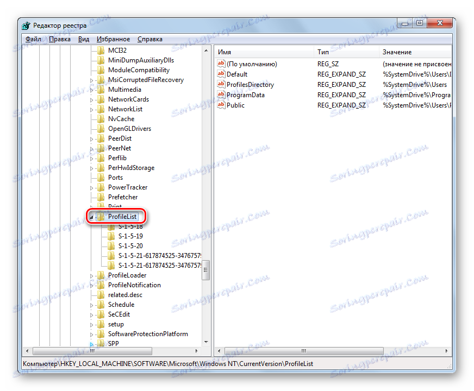Select the Public value name
The width and height of the screenshot is (474, 391).
[x=235, y=105]
